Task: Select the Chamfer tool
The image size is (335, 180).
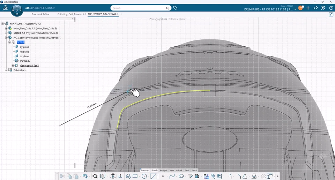Action: pyautogui.click(x=238, y=176)
